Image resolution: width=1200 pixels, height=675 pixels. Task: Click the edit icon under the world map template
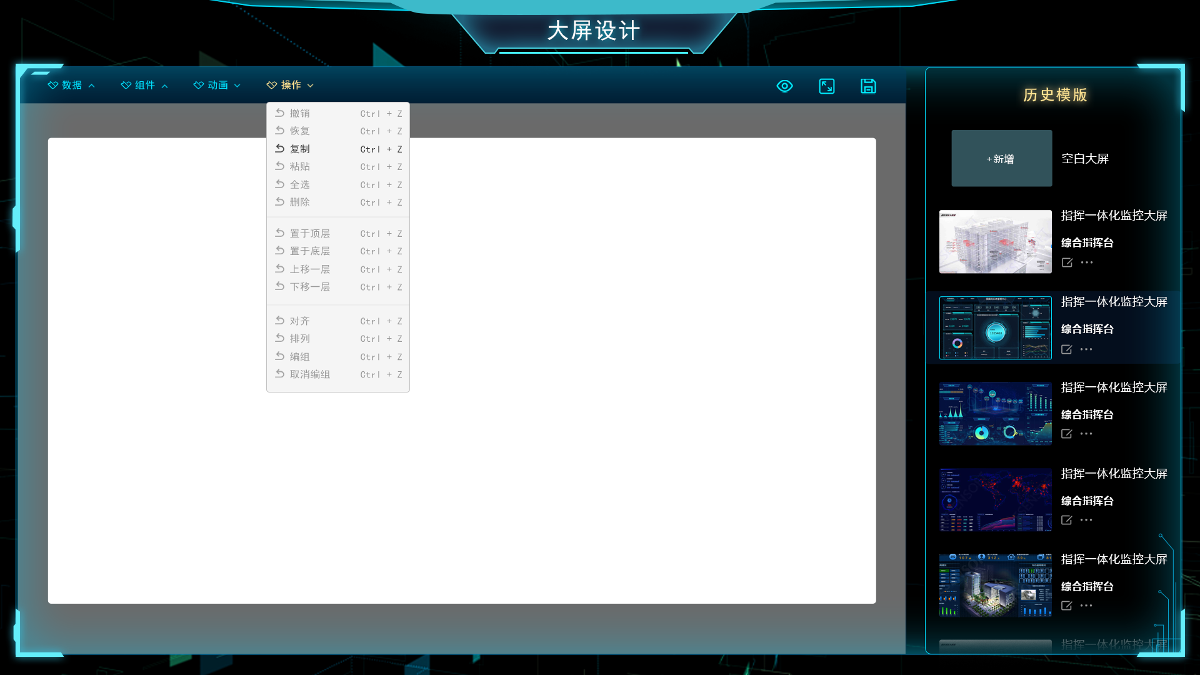tap(1067, 520)
